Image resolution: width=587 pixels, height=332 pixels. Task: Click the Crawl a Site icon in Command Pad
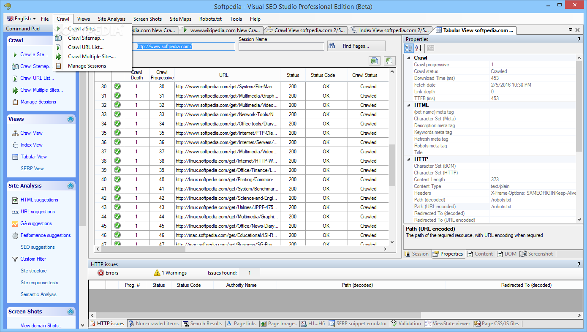click(15, 54)
